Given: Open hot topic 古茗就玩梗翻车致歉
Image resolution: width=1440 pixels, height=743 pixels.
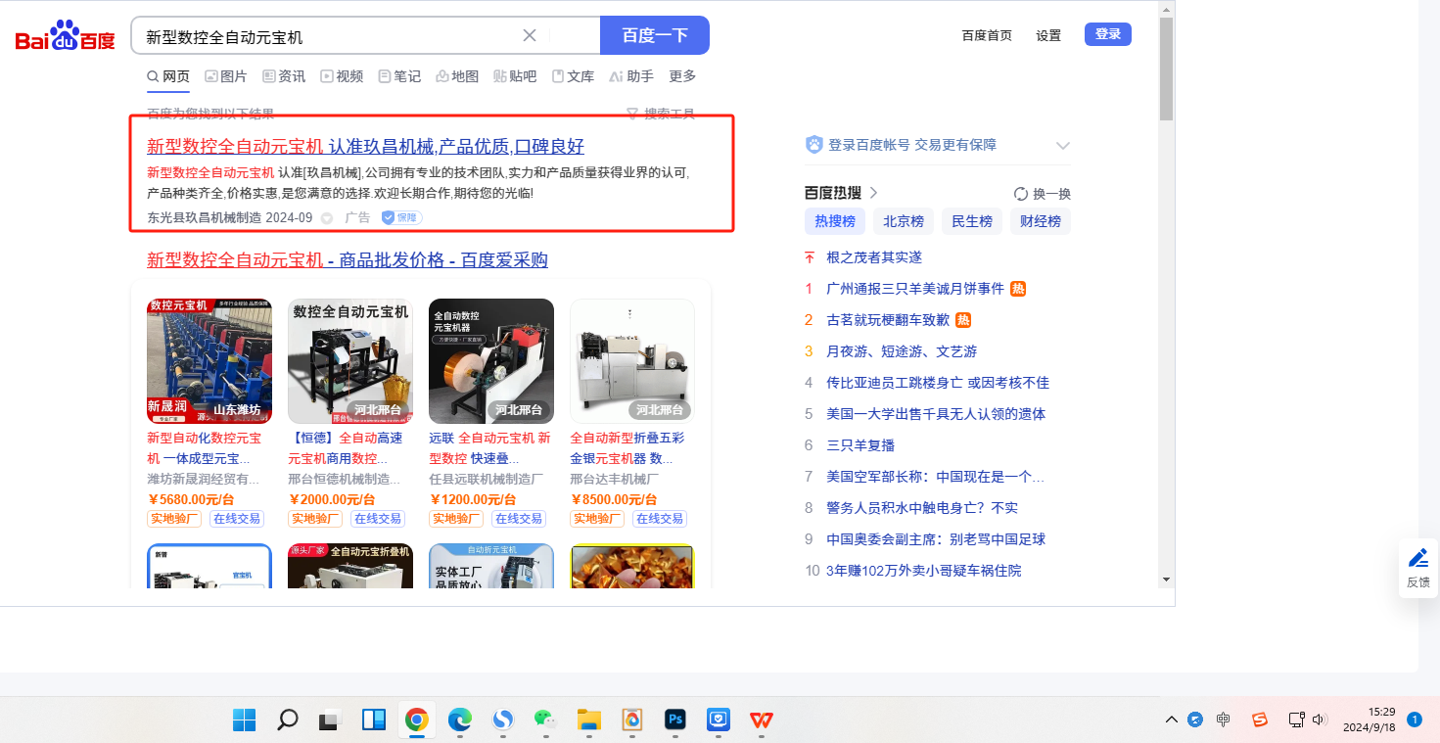Looking at the screenshot, I should click(x=888, y=320).
